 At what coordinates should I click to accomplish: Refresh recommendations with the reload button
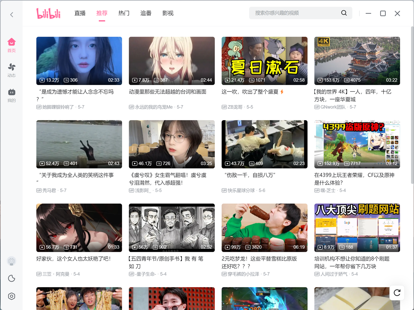[397, 293]
